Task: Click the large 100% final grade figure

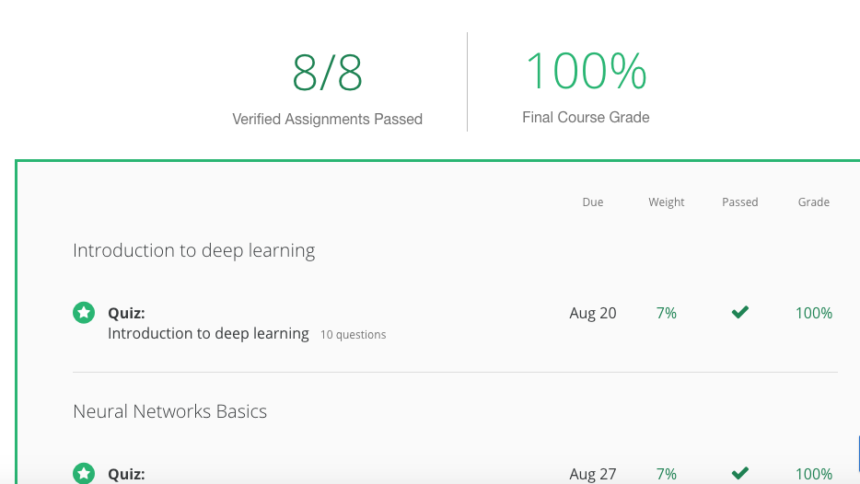Action: tap(586, 72)
